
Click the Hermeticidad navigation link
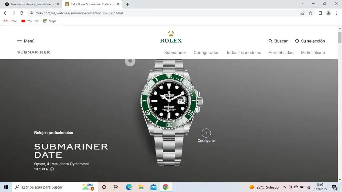pos(281,53)
